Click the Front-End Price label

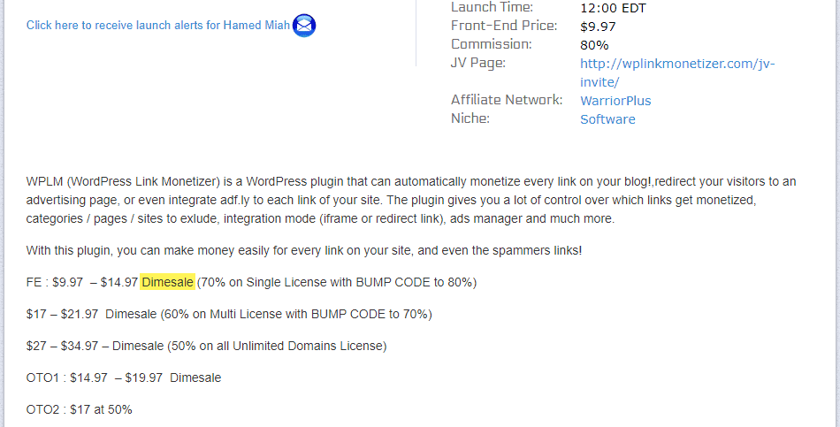coord(504,26)
